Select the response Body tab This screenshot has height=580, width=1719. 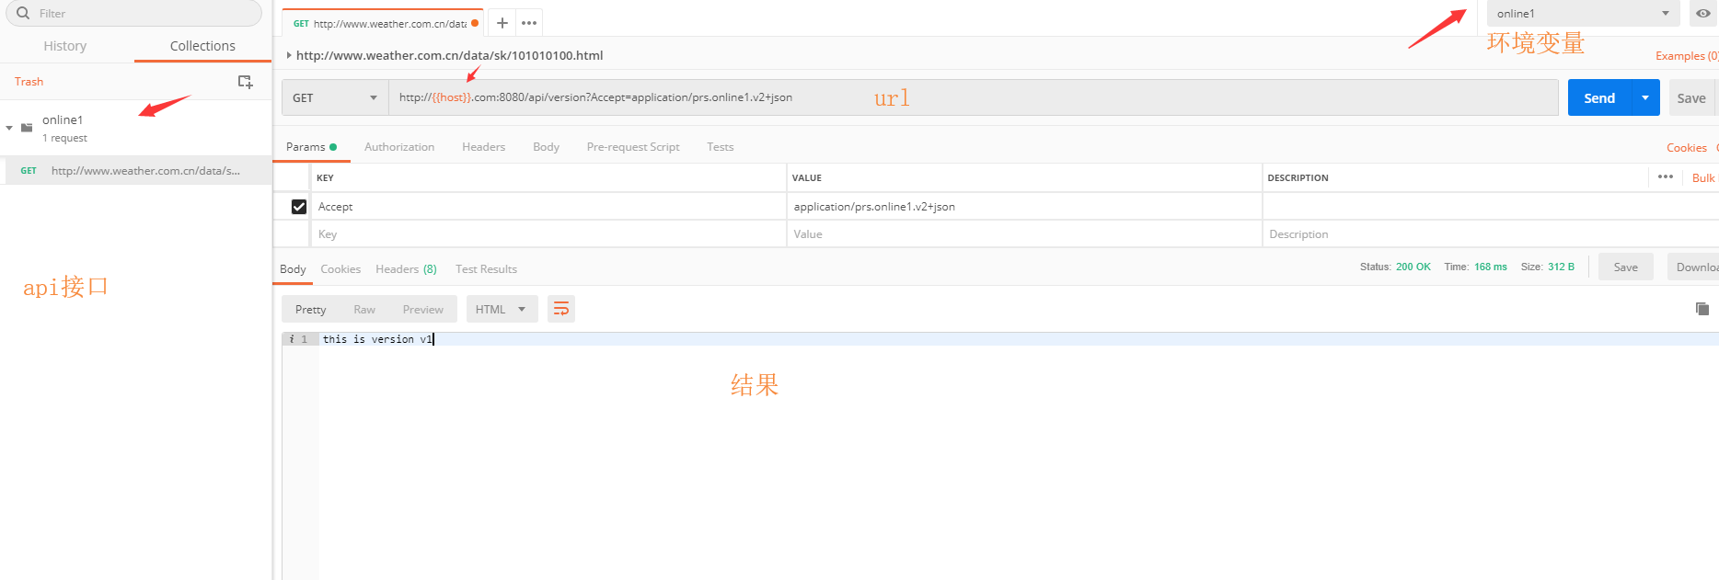pos(293,269)
